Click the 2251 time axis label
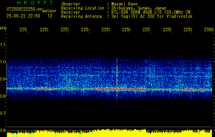Screen dimensions: 215x137 point(24,29)
